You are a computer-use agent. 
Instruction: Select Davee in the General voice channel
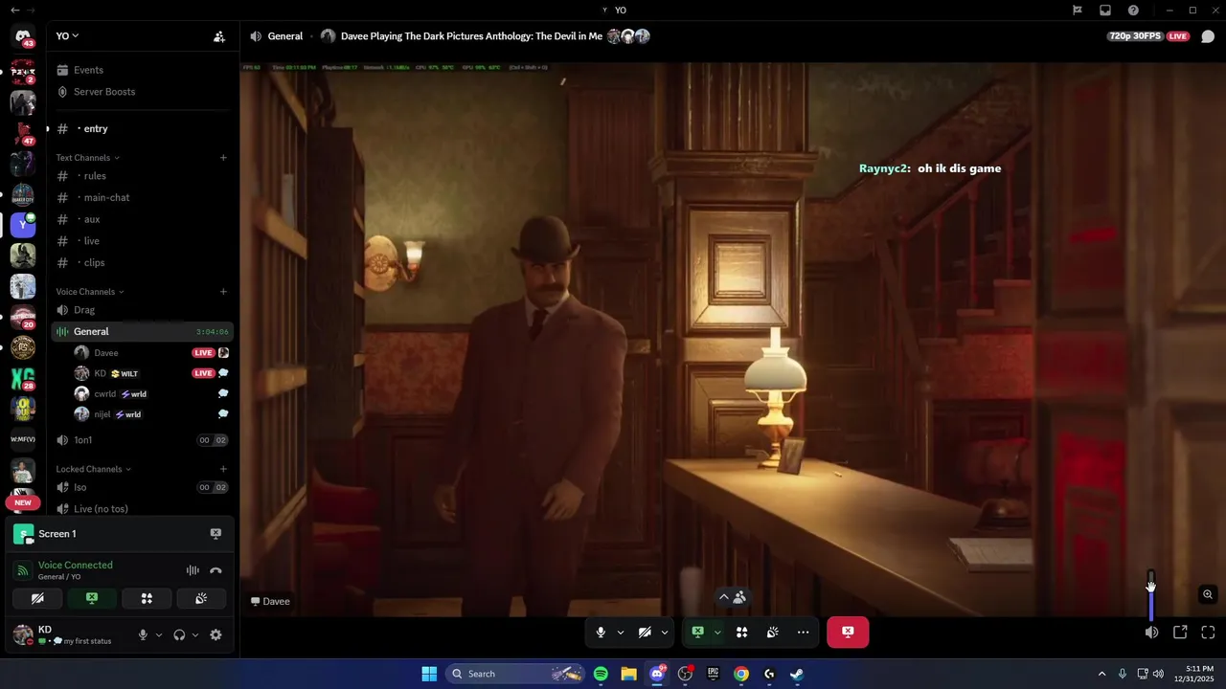point(150,353)
